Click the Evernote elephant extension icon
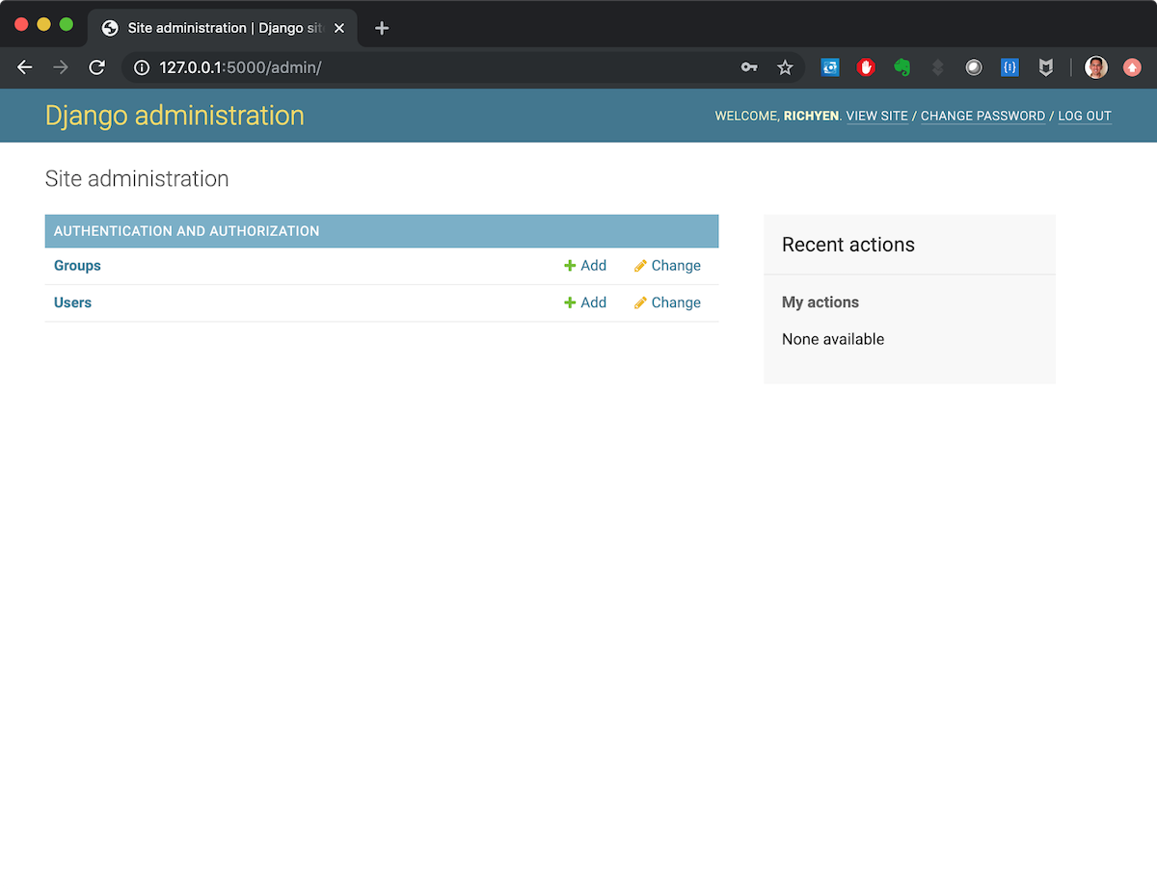 pos(901,67)
